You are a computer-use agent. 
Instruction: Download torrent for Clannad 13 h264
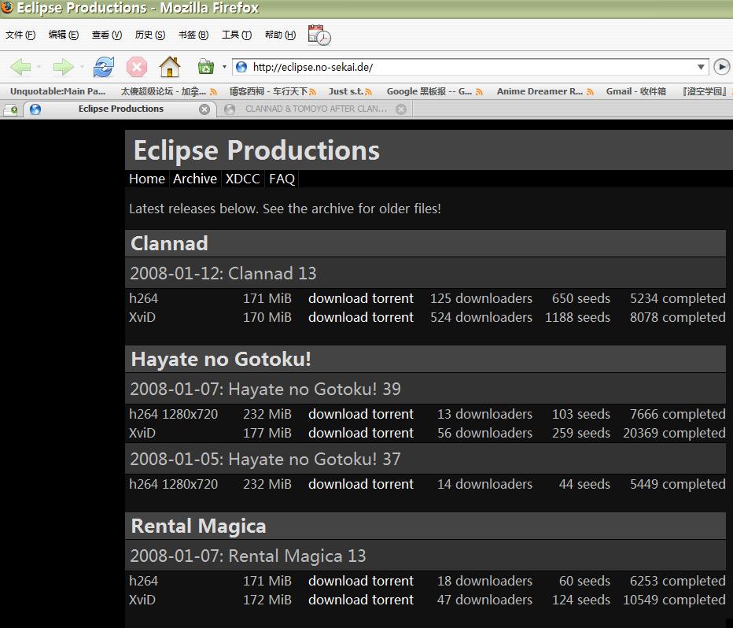click(361, 298)
